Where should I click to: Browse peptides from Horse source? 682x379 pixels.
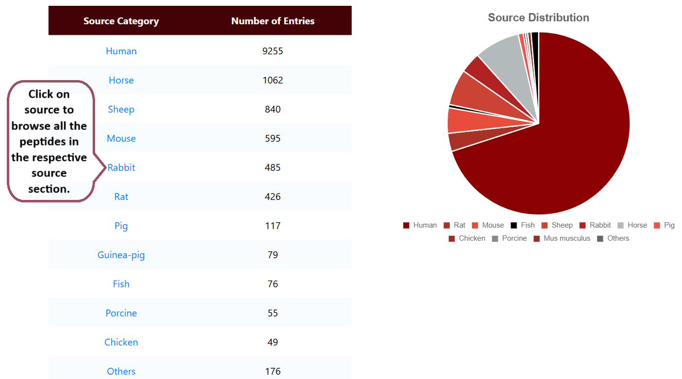click(x=121, y=80)
